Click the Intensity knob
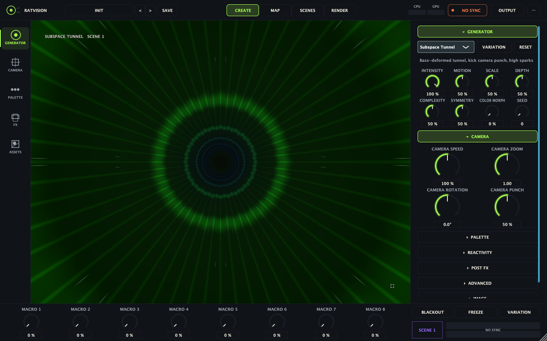The image size is (547, 341). point(432,82)
